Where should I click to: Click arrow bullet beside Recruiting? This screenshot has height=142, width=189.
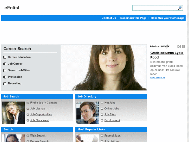5,84
